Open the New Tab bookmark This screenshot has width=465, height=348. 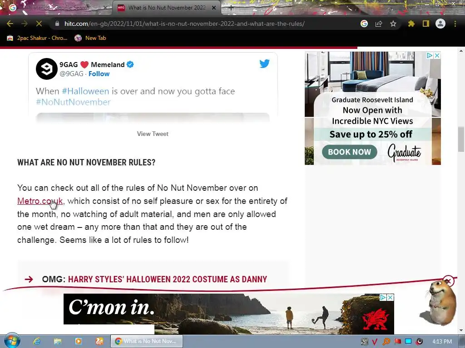90,38
